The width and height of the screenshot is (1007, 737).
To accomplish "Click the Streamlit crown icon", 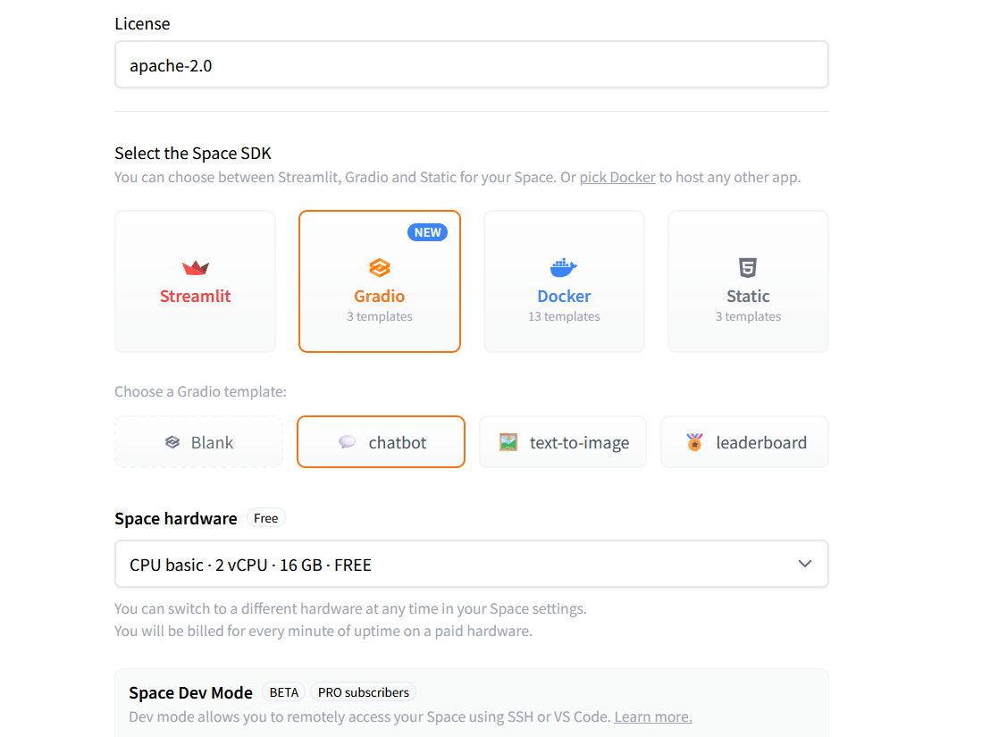I will tap(195, 267).
